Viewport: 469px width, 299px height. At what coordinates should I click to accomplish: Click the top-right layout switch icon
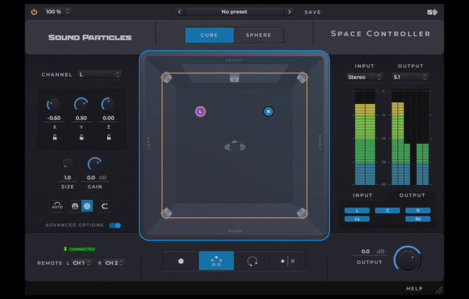click(432, 12)
